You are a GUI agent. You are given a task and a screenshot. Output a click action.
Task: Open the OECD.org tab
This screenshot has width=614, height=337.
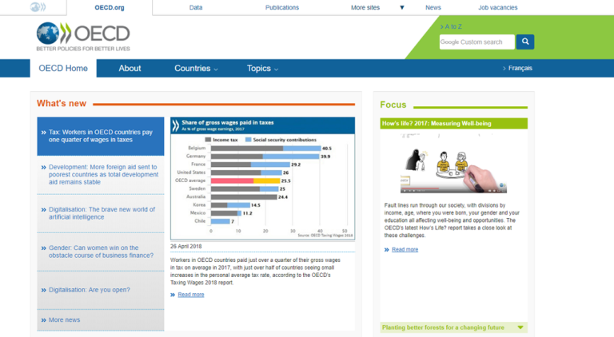(110, 7)
